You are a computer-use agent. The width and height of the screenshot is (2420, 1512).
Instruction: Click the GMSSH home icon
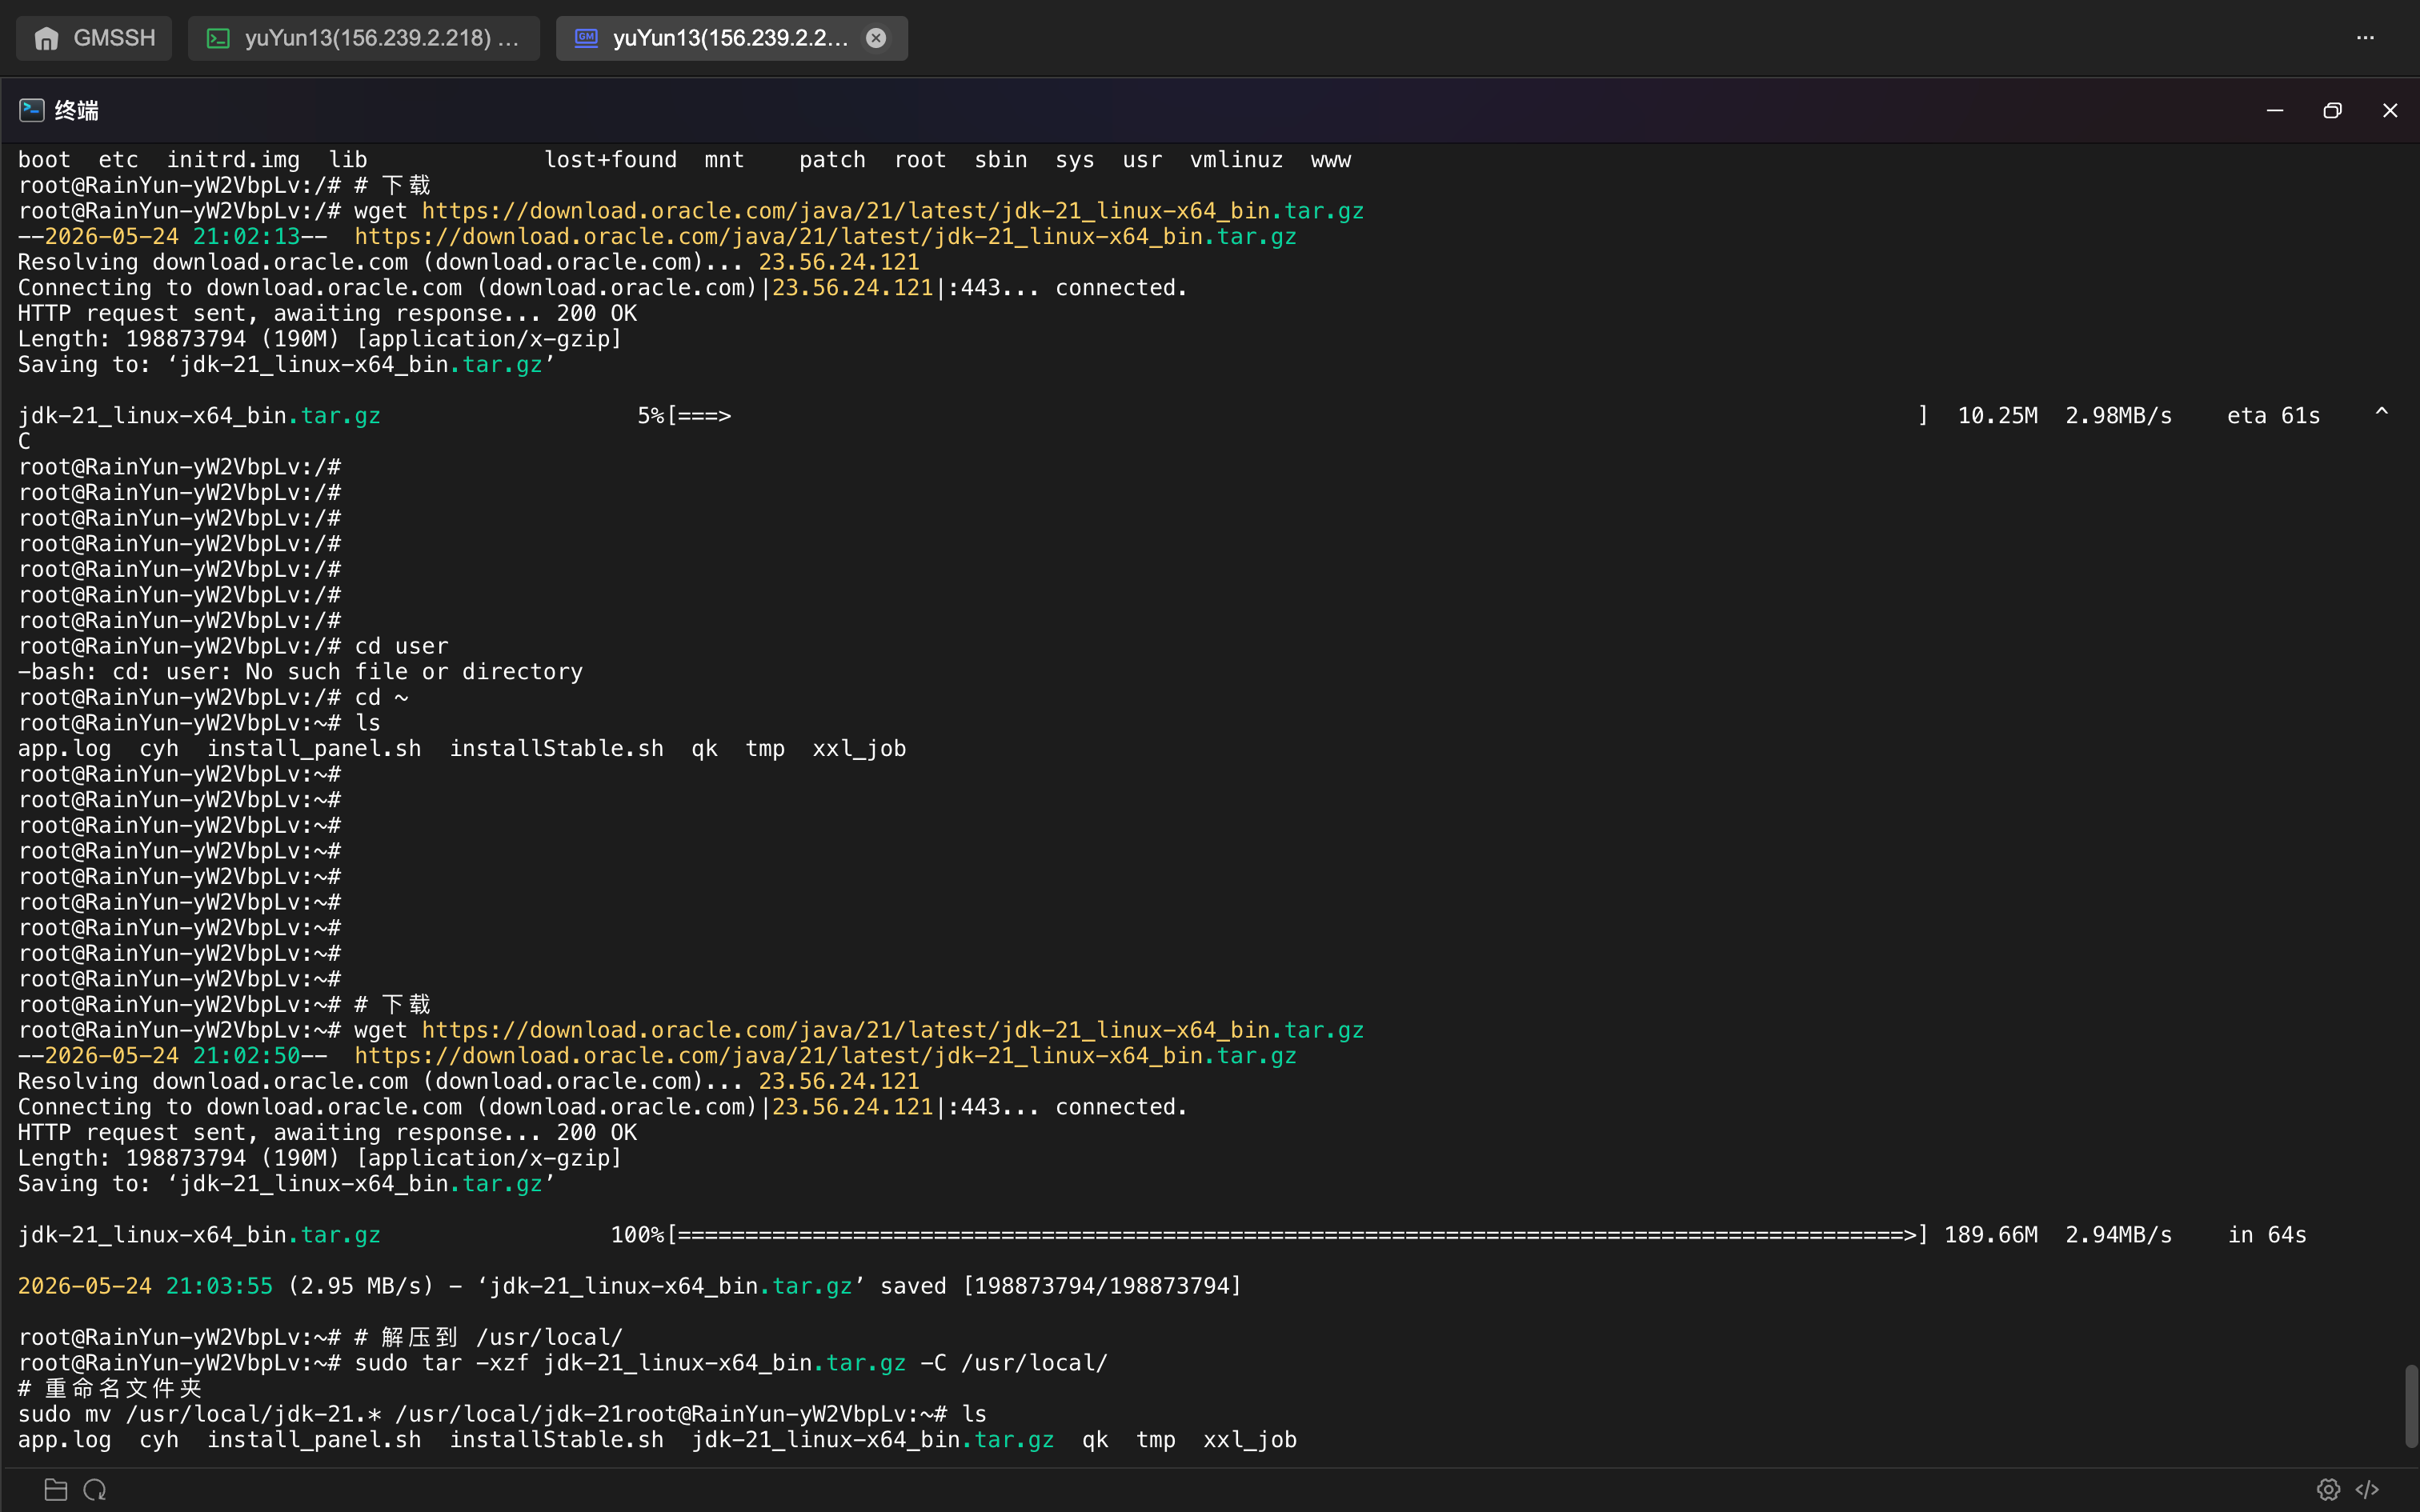click(46, 38)
